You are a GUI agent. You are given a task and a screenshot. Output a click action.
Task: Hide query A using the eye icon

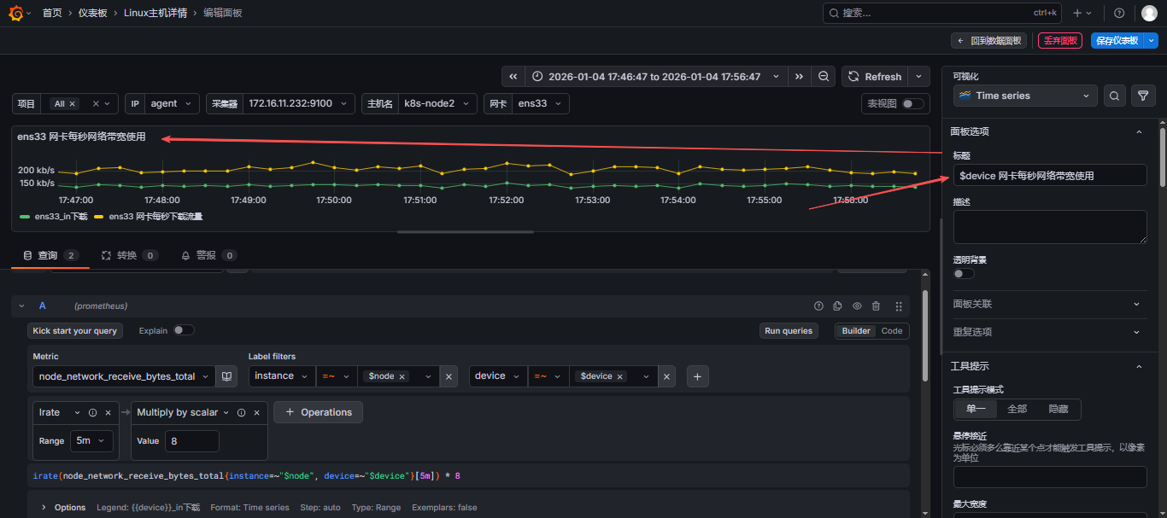[857, 306]
